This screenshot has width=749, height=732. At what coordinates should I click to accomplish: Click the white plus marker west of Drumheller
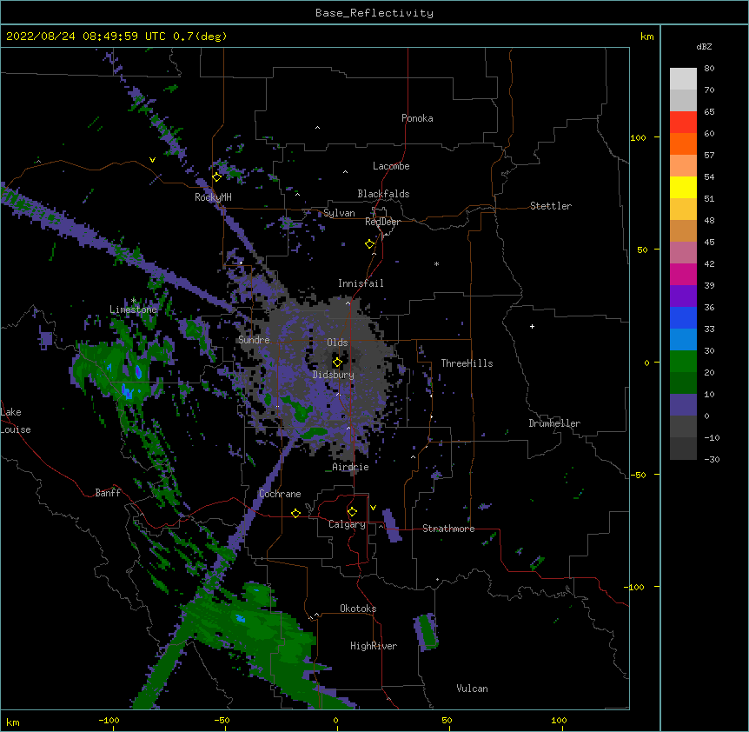tap(532, 326)
